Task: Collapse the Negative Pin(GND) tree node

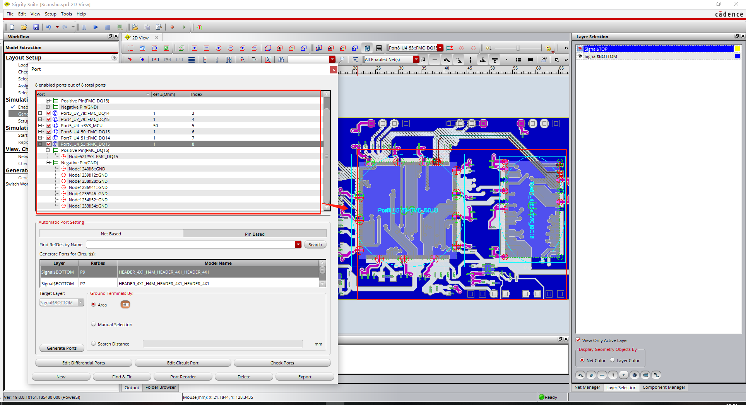Action: coord(48,162)
